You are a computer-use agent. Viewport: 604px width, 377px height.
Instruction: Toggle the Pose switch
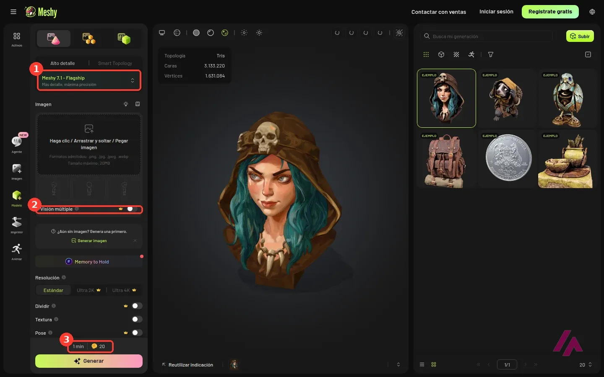coord(137,333)
